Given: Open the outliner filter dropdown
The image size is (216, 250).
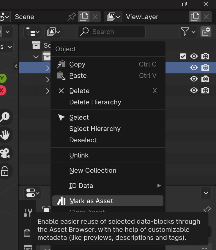Looking at the screenshot, I should [188, 32].
